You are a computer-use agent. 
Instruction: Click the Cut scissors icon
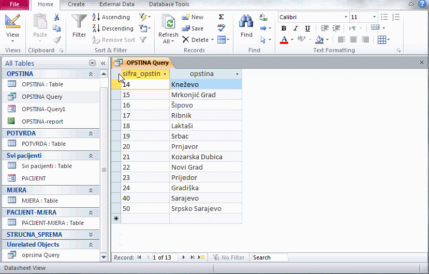click(56, 17)
